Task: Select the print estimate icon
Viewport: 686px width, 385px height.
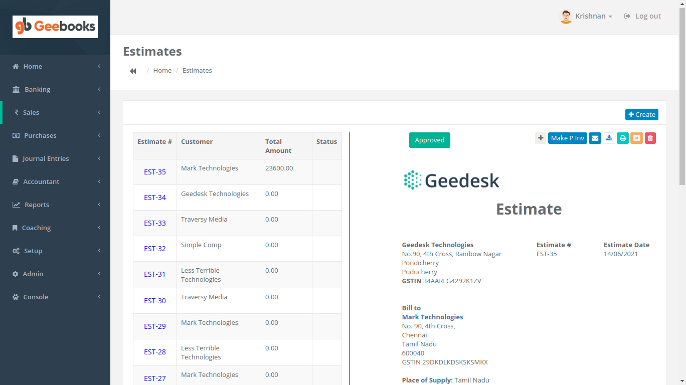Action: click(623, 138)
